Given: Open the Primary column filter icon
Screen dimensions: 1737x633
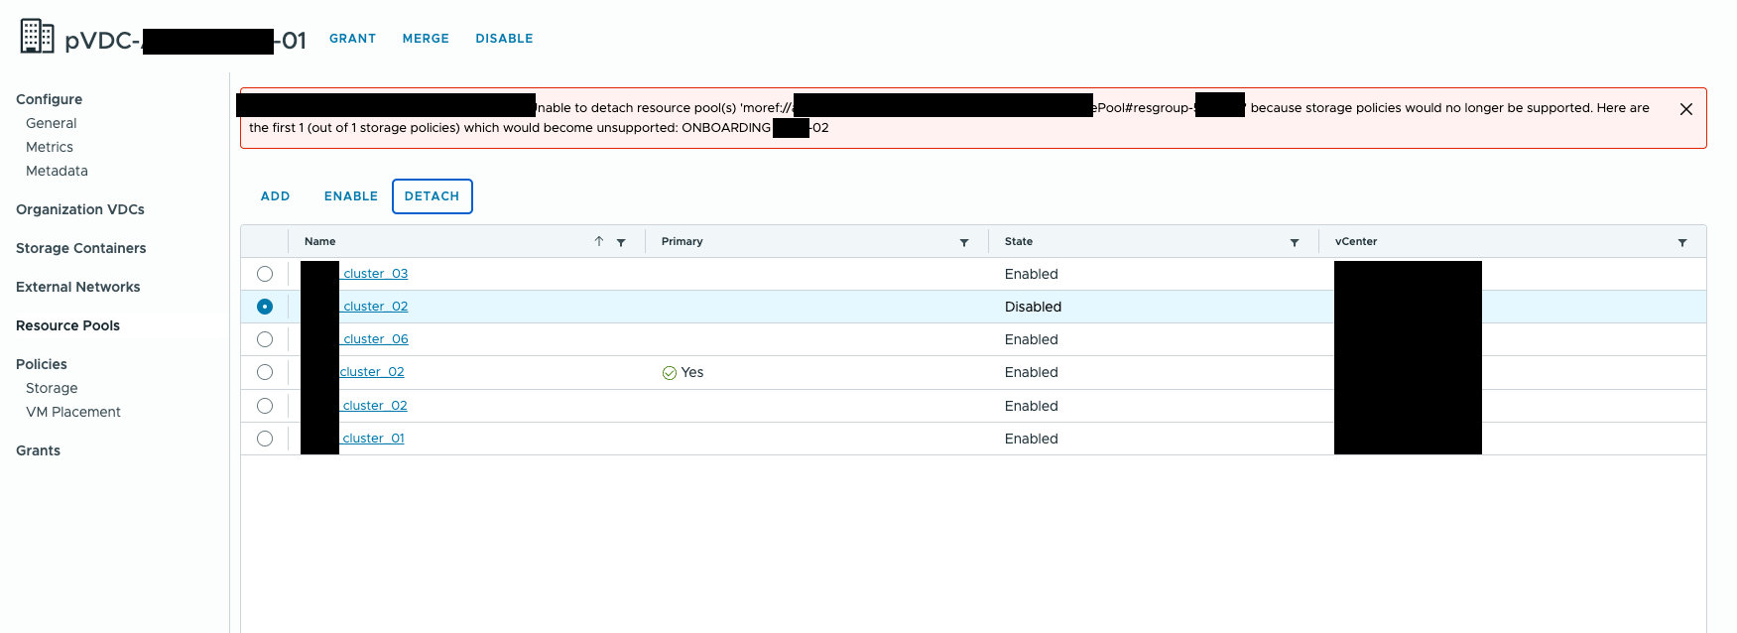Looking at the screenshot, I should (x=964, y=242).
